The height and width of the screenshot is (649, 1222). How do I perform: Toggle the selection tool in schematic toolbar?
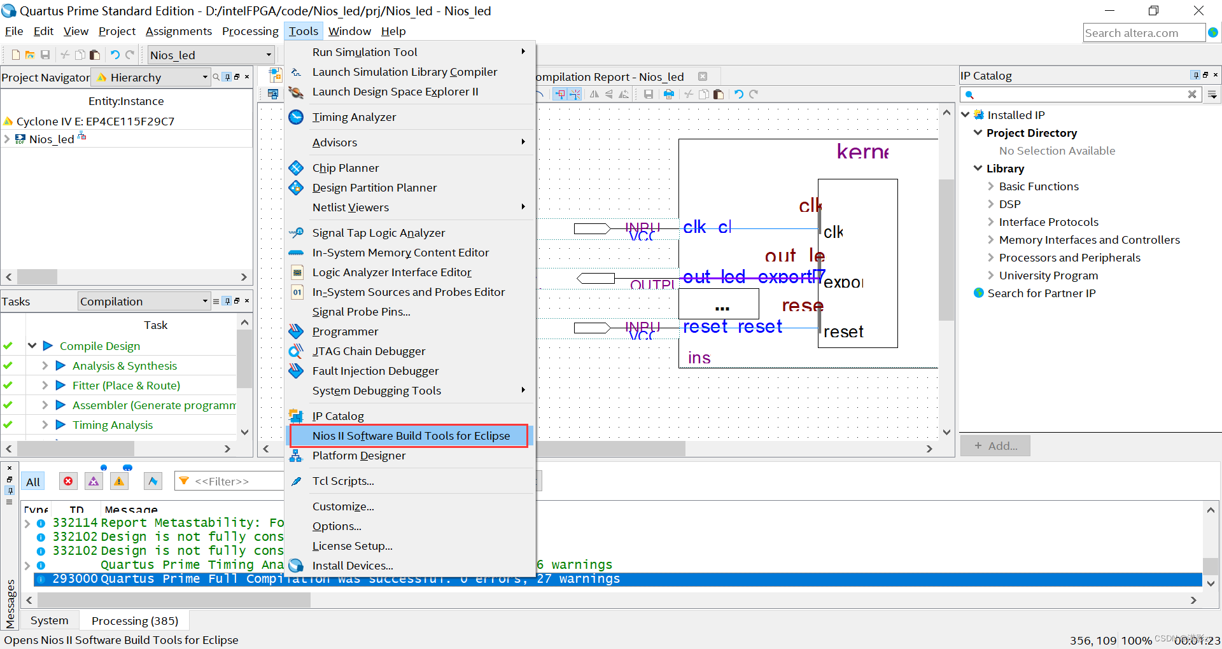point(559,94)
